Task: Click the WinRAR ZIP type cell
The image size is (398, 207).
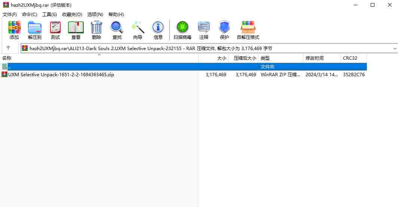Action: [x=280, y=75]
